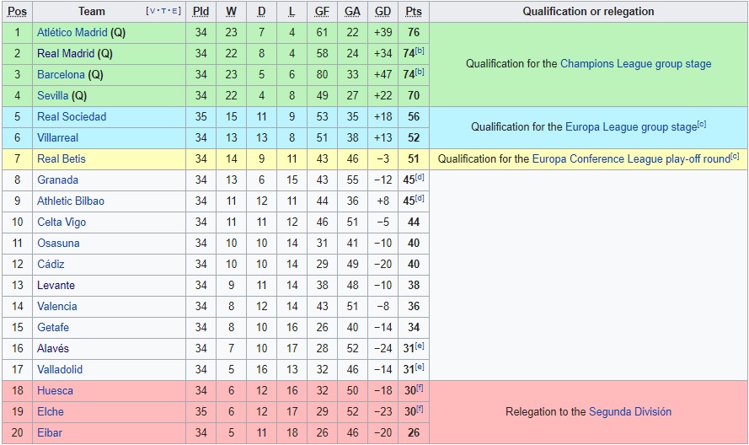The image size is (749, 445).
Task: Open the Barcelona team page link
Action: click(x=62, y=74)
